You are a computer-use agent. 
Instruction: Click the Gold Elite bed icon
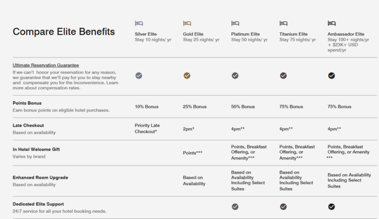(x=187, y=24)
